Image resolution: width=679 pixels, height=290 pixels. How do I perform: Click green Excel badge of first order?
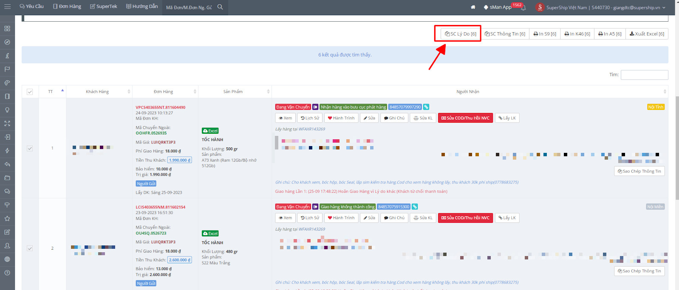[210, 131]
